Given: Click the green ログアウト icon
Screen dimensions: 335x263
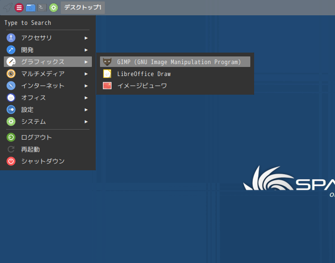Looking at the screenshot, I should tap(11, 137).
